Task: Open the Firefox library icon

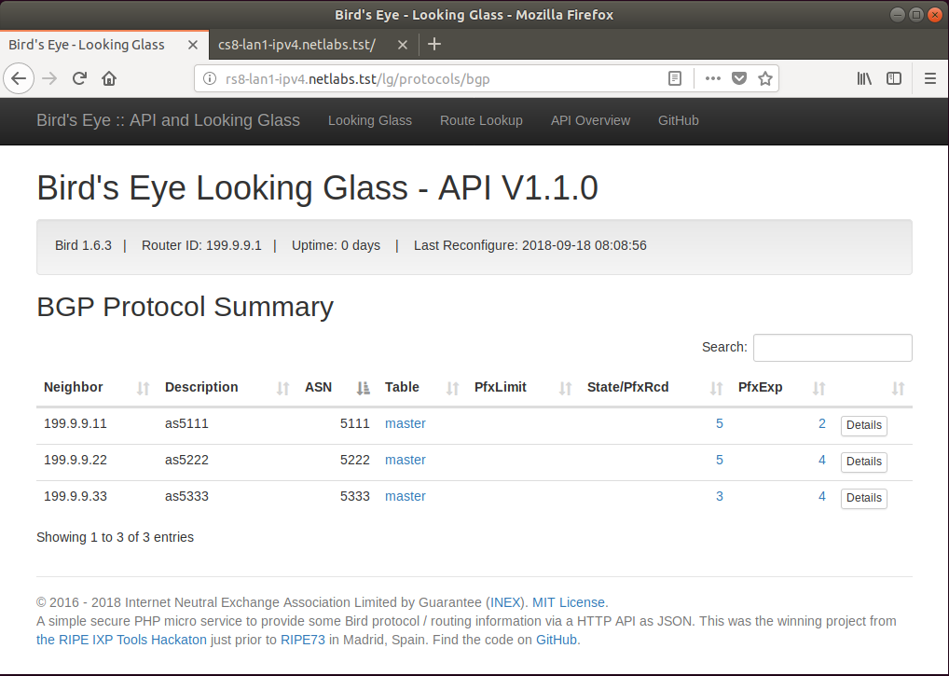Action: (864, 79)
